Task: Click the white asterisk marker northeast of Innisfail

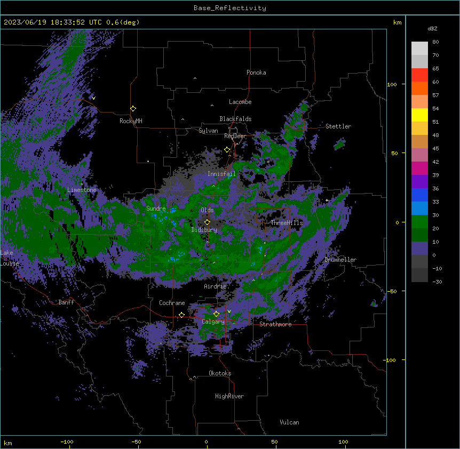Action: point(268,162)
